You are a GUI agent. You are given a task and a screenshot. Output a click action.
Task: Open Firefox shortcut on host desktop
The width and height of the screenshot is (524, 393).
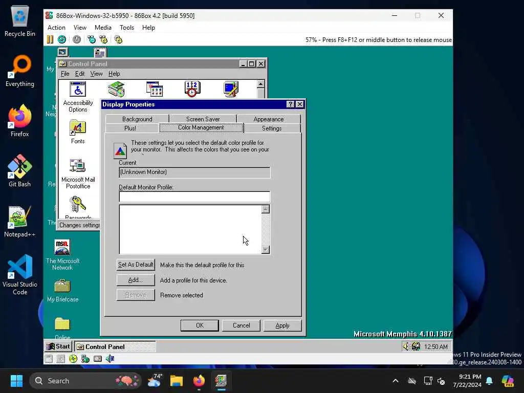pos(20,121)
